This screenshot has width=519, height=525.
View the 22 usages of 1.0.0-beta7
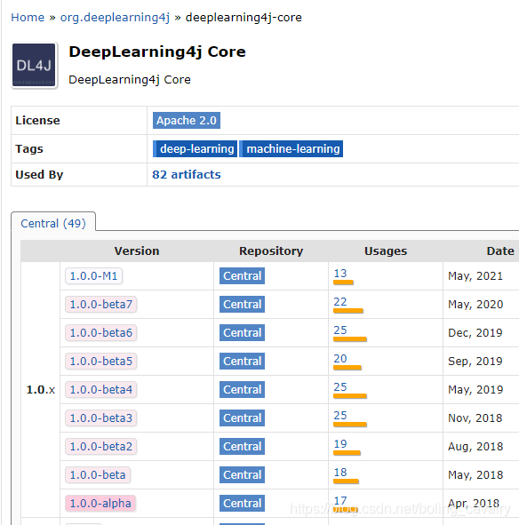point(340,302)
